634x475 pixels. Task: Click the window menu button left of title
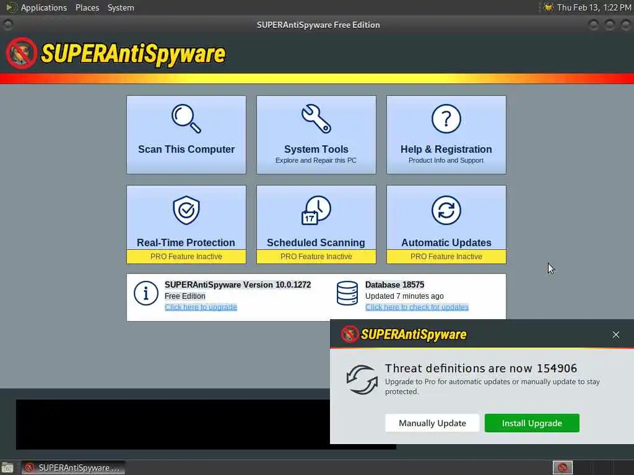tap(7, 25)
